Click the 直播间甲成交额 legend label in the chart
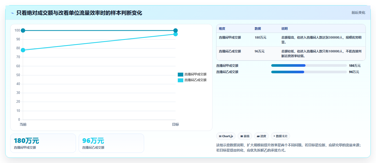The width and height of the screenshot is (376, 163). 195,74
